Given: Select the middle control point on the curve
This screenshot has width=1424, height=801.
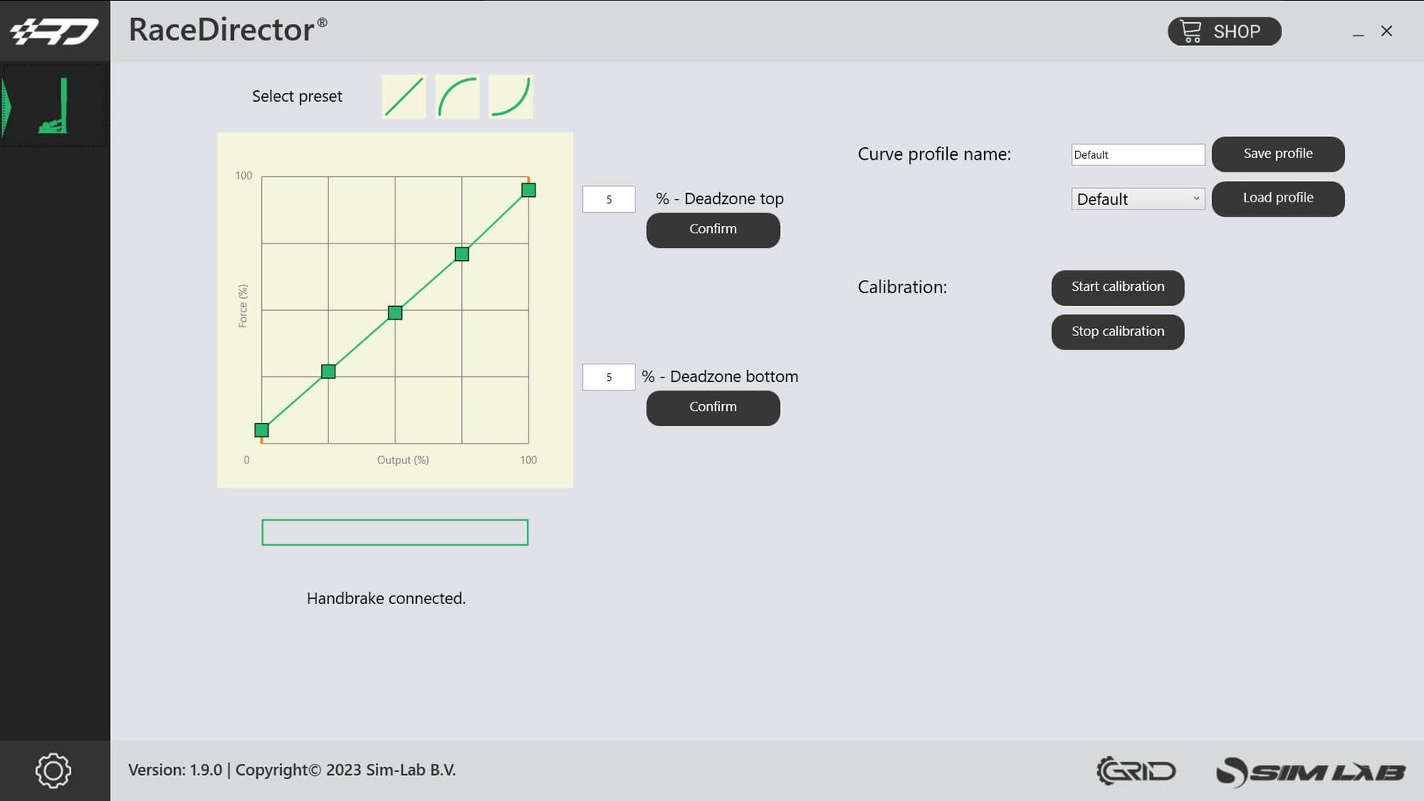Looking at the screenshot, I should click(394, 312).
